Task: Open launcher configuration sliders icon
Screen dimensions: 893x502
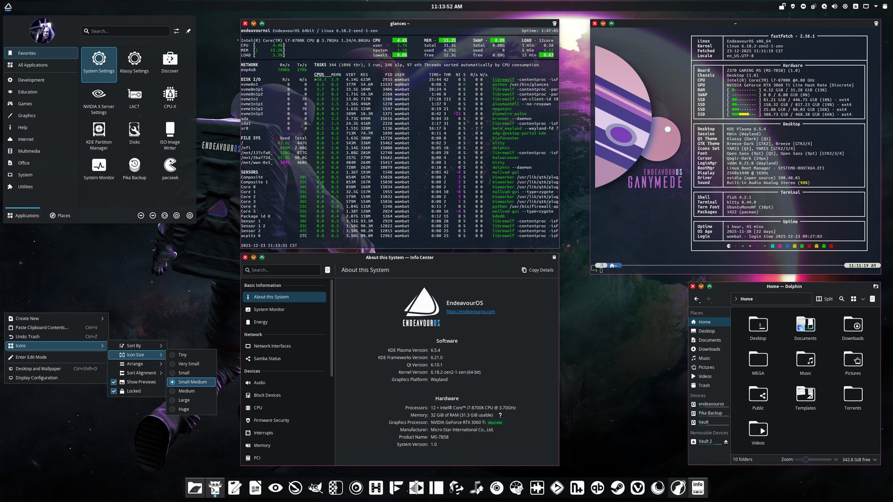Action: [176, 31]
